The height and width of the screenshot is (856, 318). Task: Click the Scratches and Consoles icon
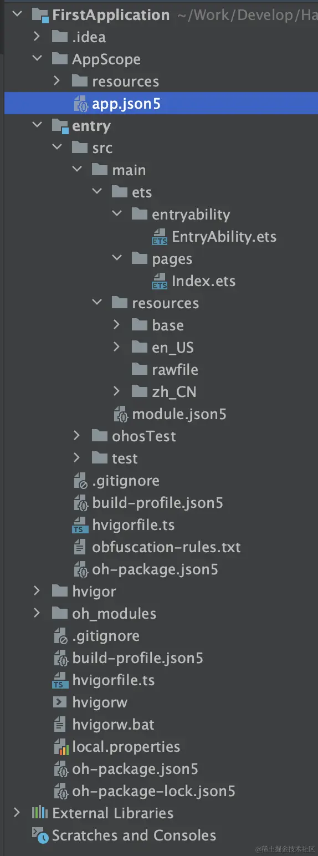(40, 835)
